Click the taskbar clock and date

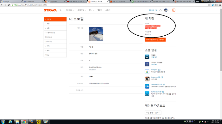[215, 122]
